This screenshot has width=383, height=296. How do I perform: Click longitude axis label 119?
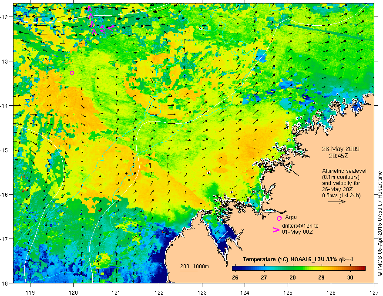coord(30,293)
